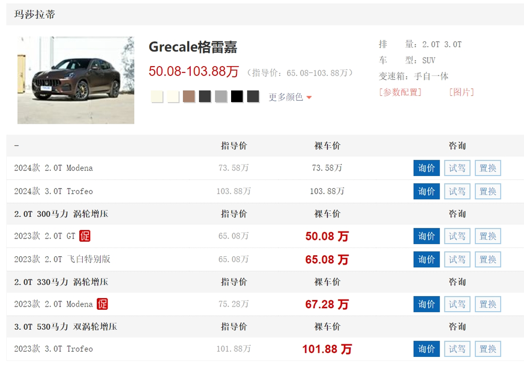Click 询价 for 2023款 2.0T GT

coord(427,236)
